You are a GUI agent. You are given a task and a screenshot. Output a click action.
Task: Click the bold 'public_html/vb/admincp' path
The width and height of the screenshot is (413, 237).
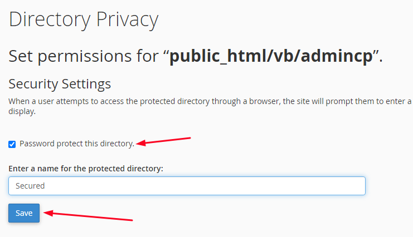(x=271, y=57)
